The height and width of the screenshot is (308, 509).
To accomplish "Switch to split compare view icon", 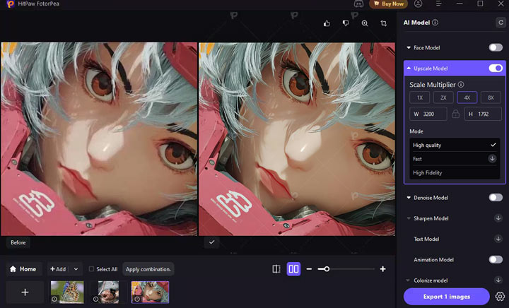I will [276, 269].
